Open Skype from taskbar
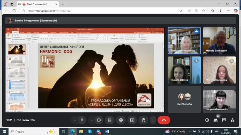This screenshot has height=135, width=241. 90,132
